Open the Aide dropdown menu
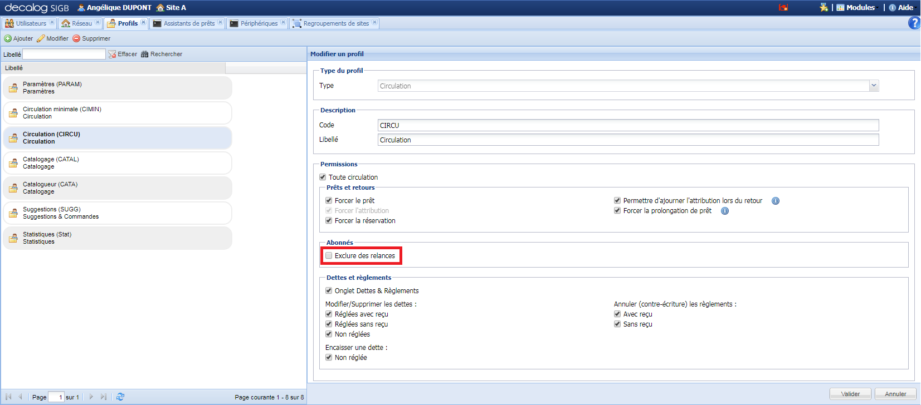 901,8
